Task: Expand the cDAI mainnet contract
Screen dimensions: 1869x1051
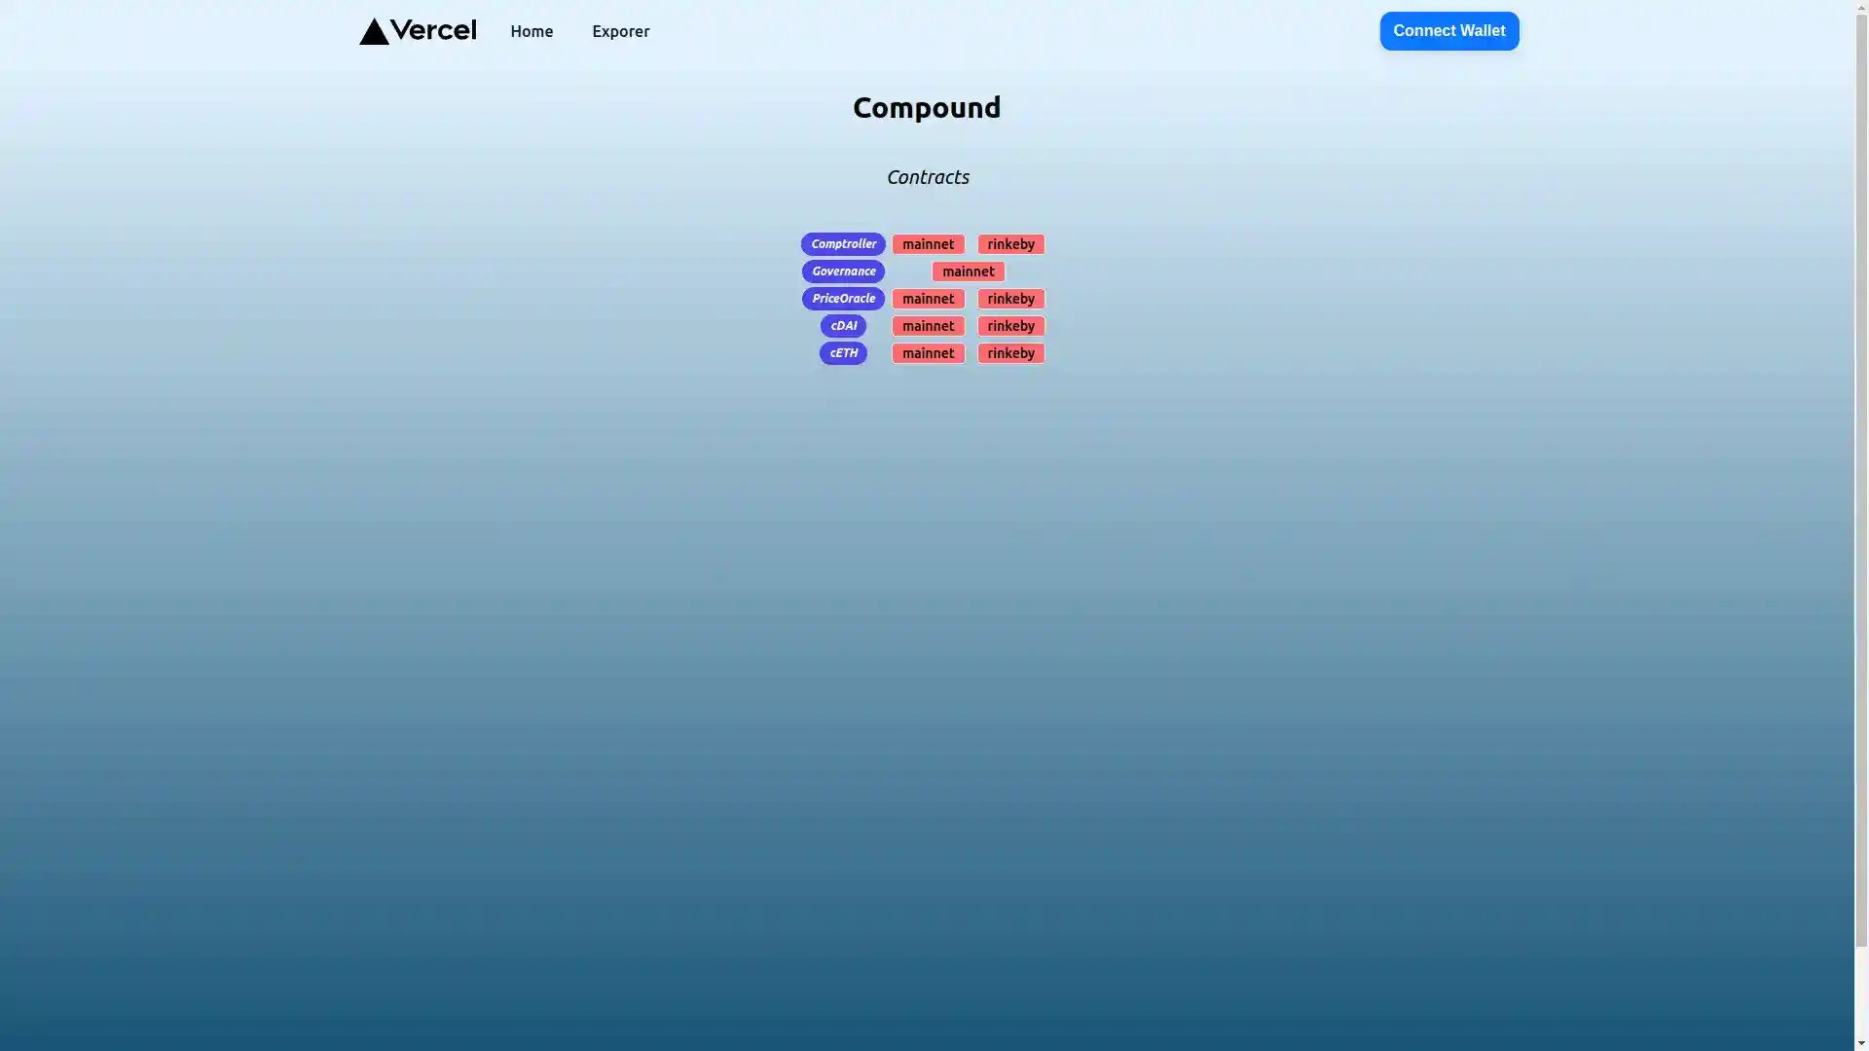Action: coord(928,326)
